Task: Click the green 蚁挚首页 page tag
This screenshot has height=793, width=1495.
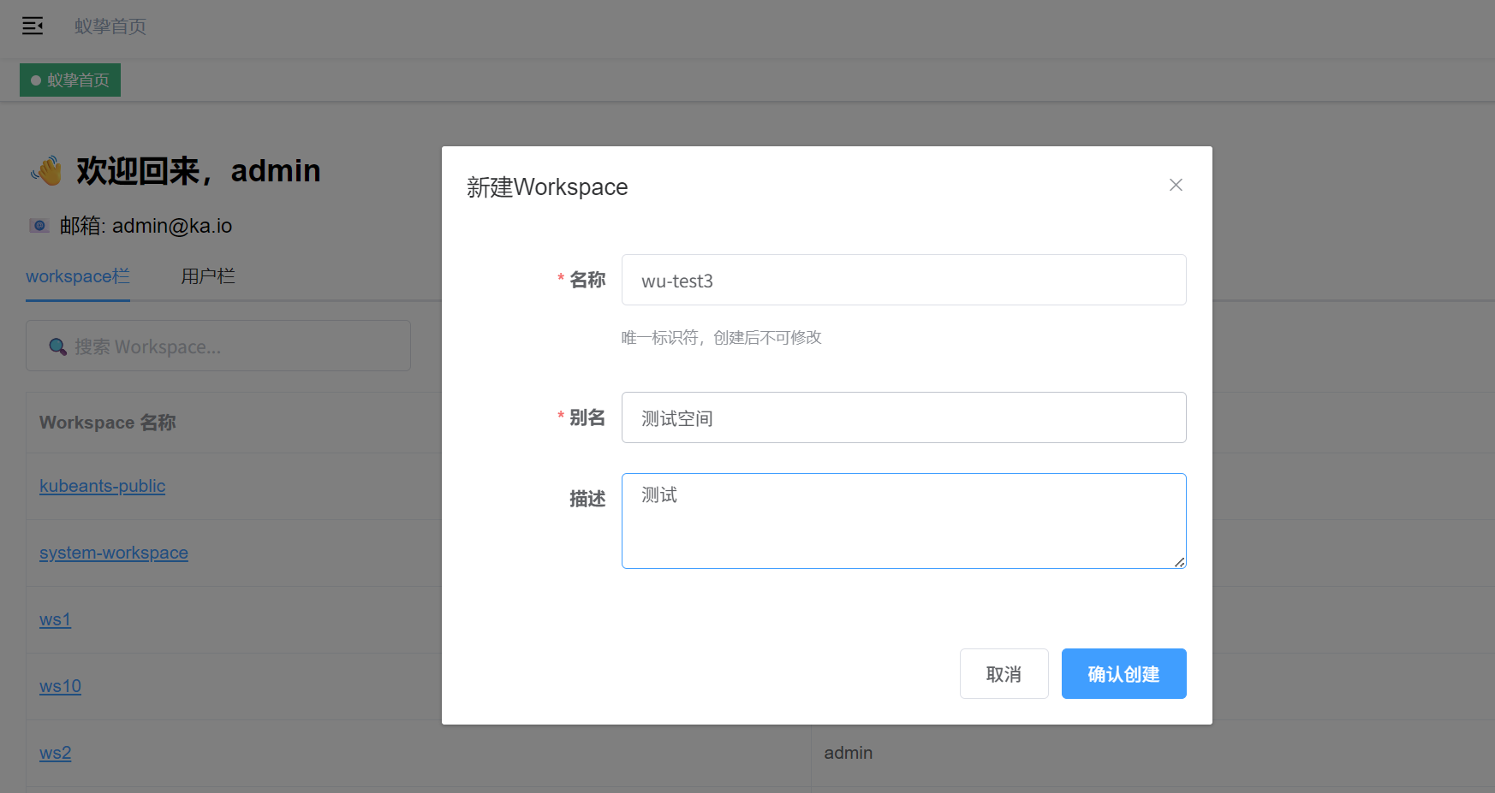Action: [x=70, y=80]
